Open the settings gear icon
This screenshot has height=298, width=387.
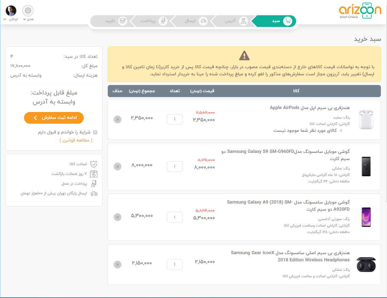click(28, 11)
